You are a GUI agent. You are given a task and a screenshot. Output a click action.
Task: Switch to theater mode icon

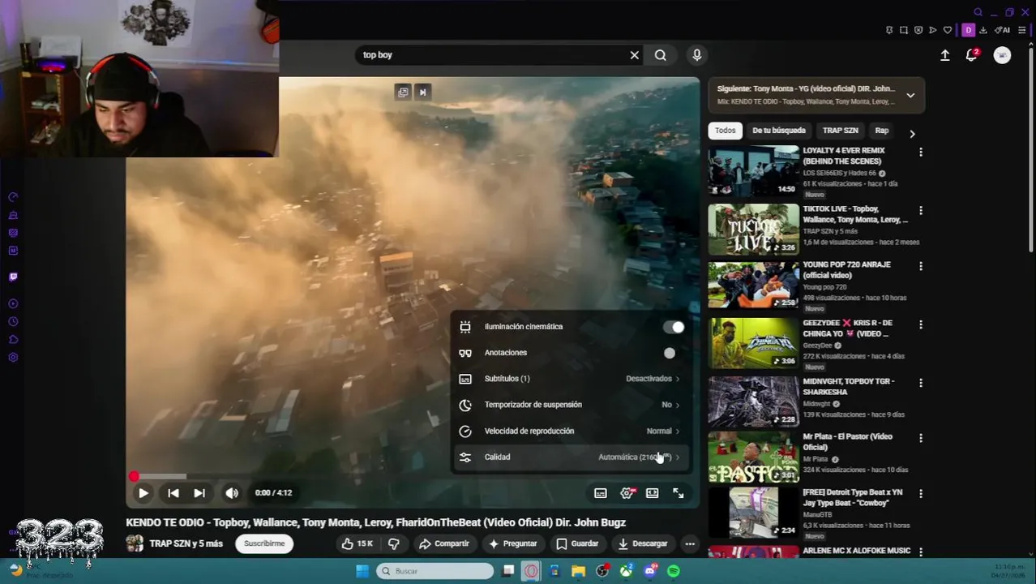(x=653, y=493)
